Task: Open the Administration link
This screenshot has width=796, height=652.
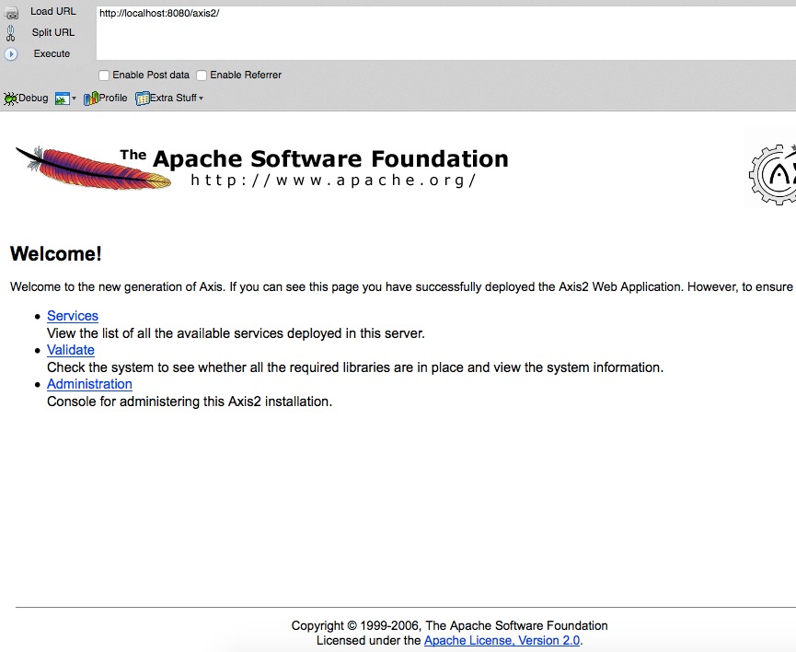Action: [89, 384]
